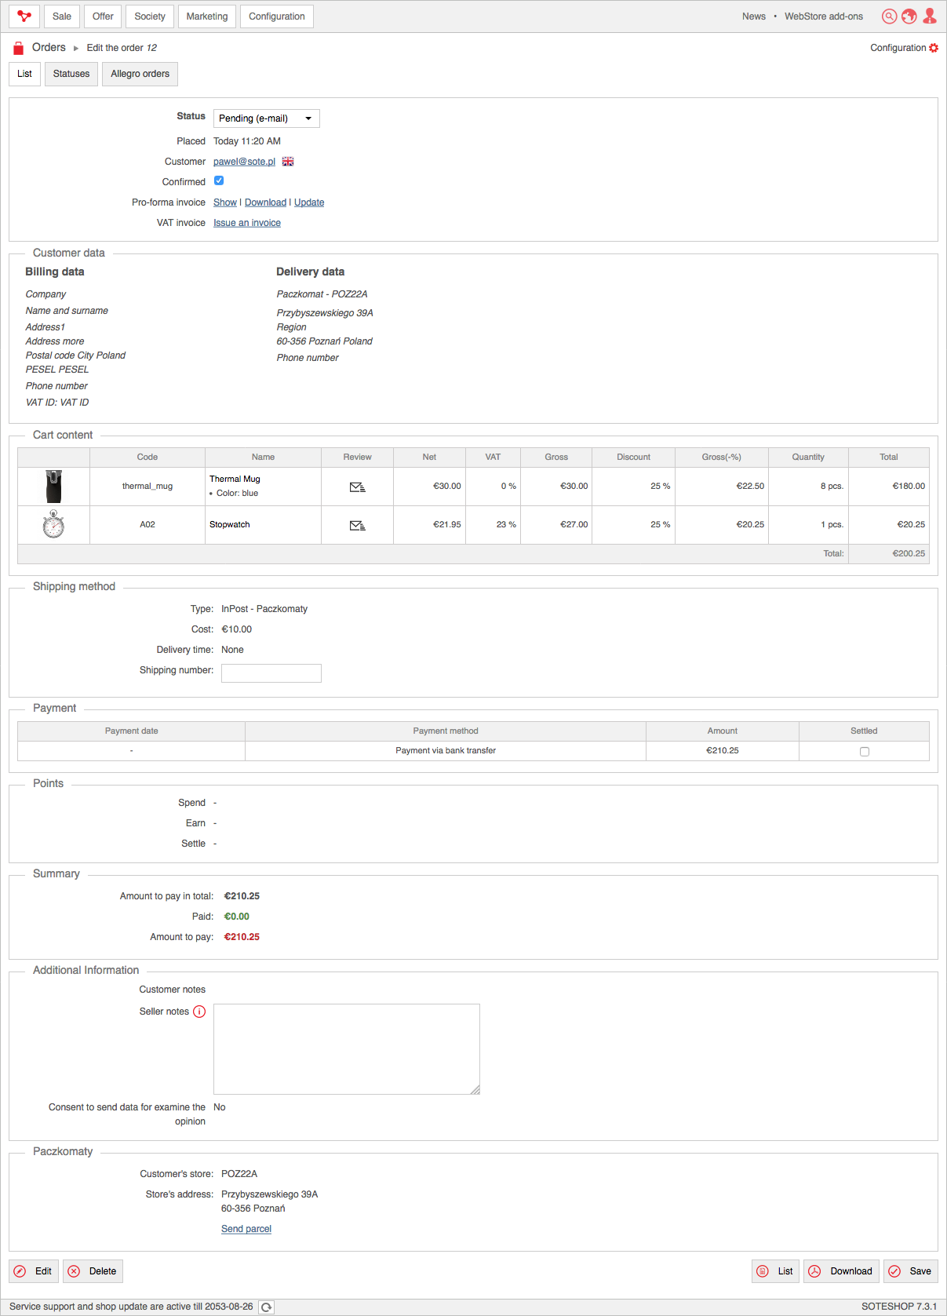Click the POZ22A customer's store value
The height and width of the screenshot is (1316, 947).
(x=239, y=1174)
